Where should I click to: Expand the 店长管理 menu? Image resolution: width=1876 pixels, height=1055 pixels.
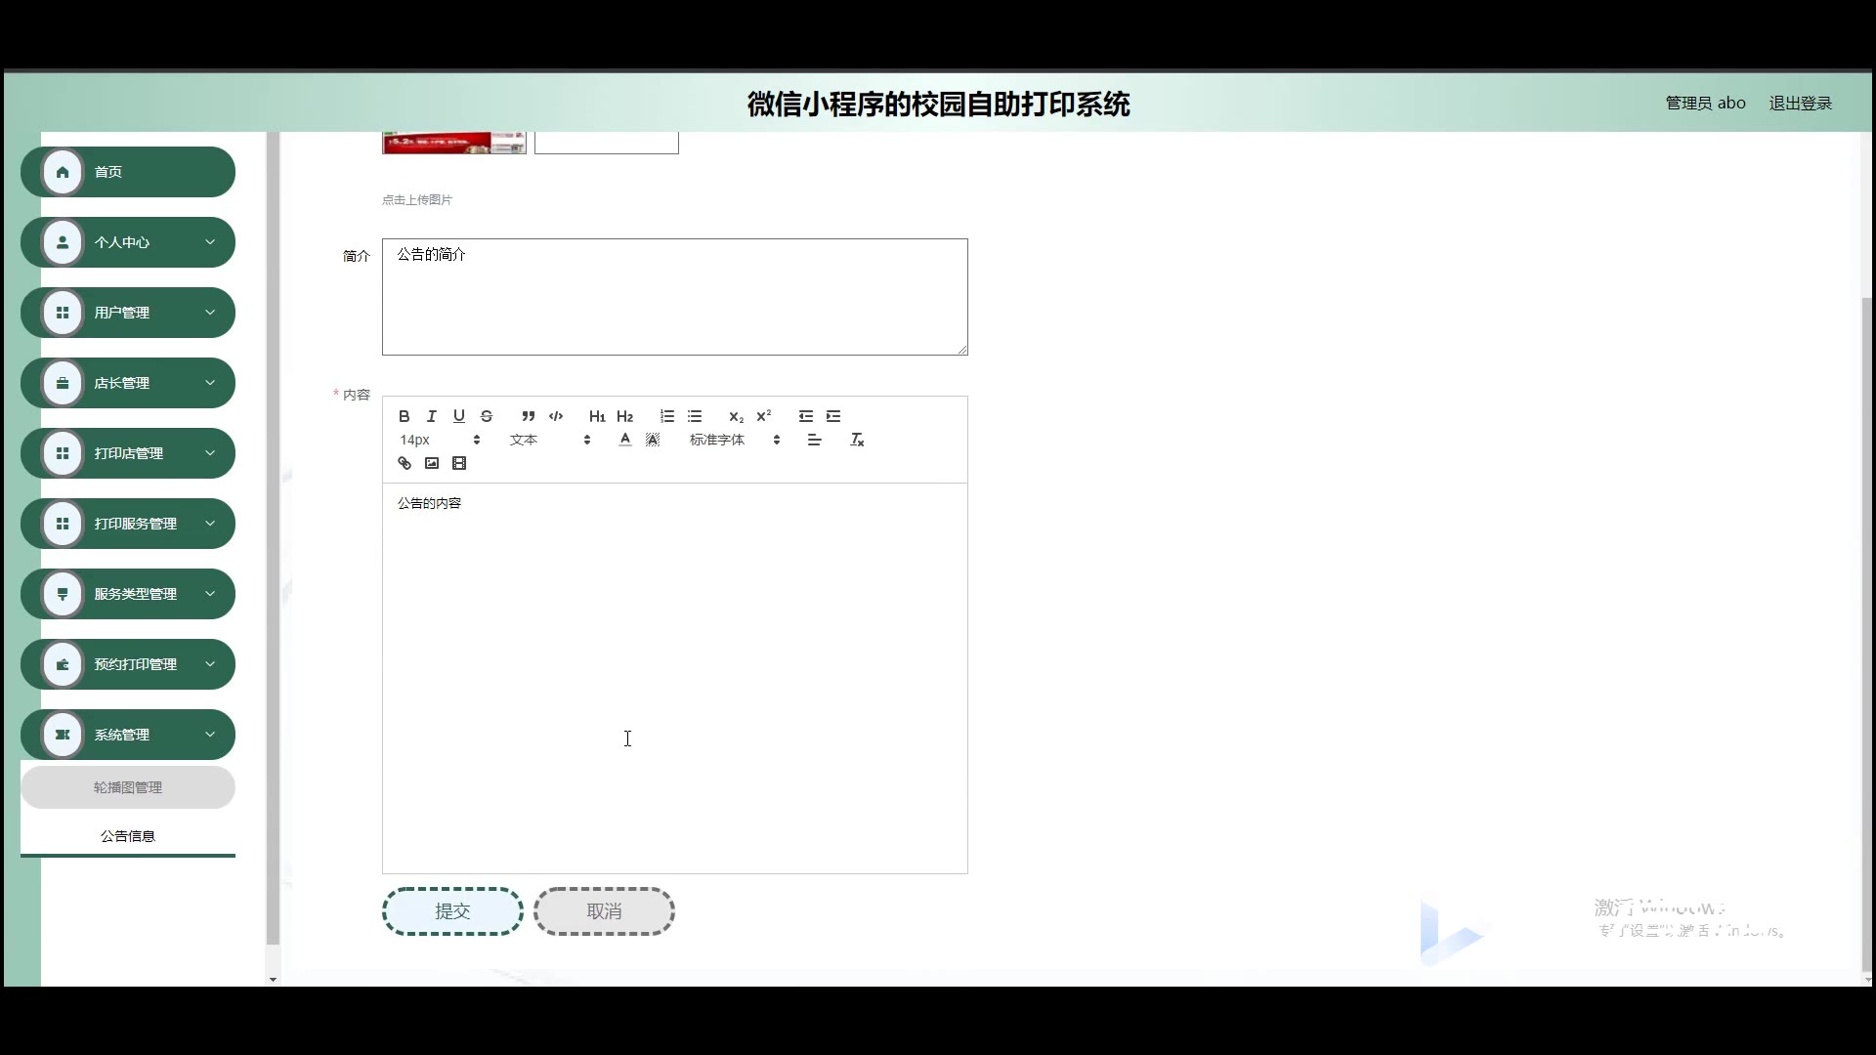pos(128,383)
